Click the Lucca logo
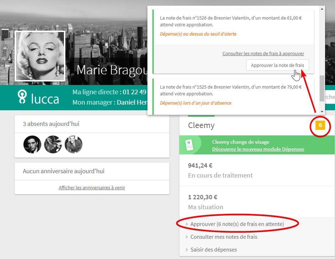Screen dimensions: 335x259 coord(38,97)
